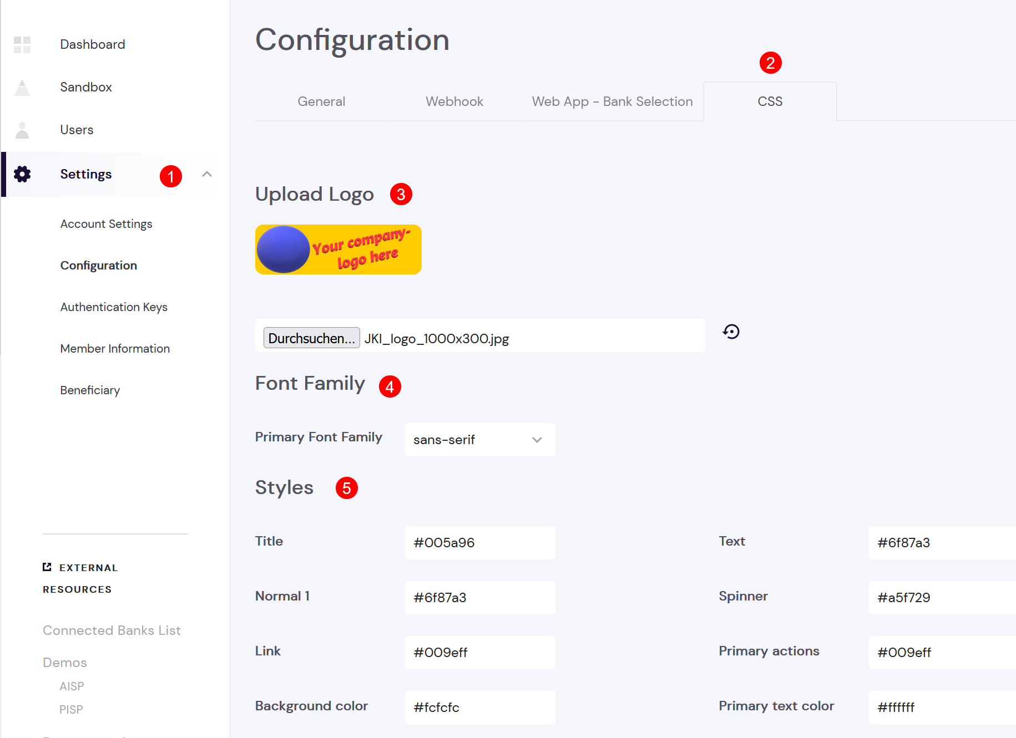Open the Connected Banks List link

pyautogui.click(x=112, y=630)
